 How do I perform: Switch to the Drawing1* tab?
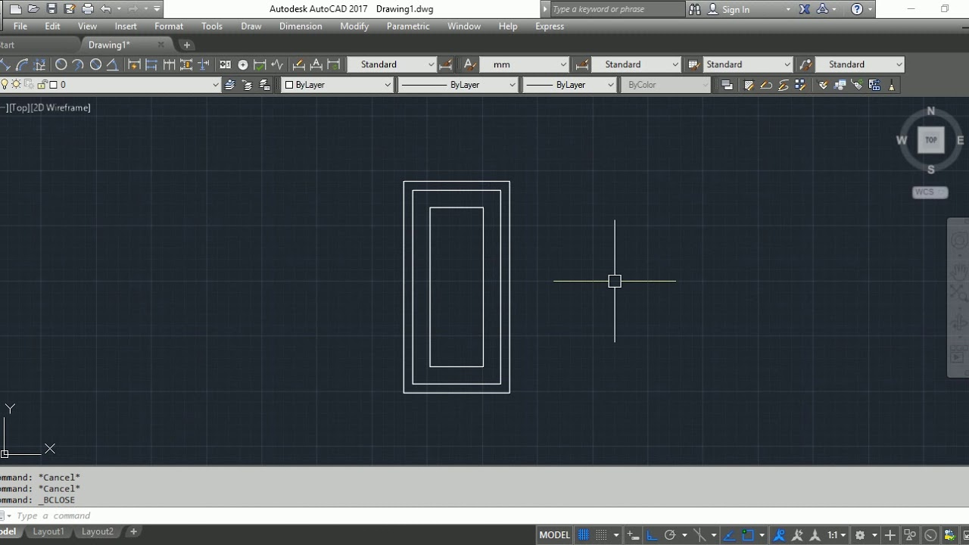(109, 45)
